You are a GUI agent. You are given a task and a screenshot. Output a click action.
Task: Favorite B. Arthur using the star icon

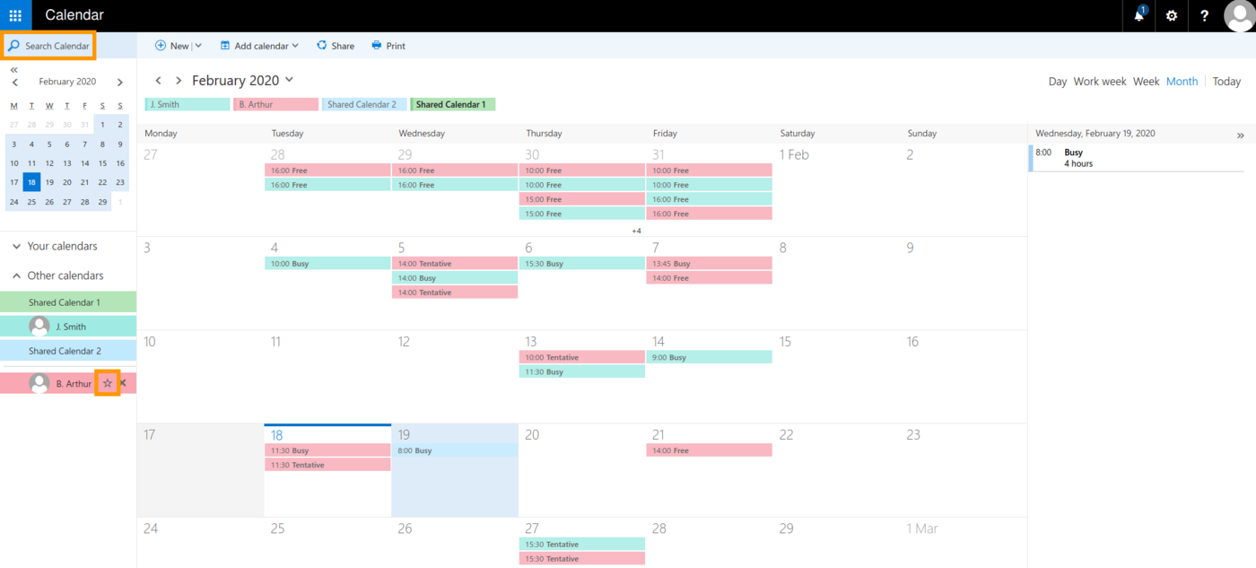click(107, 383)
